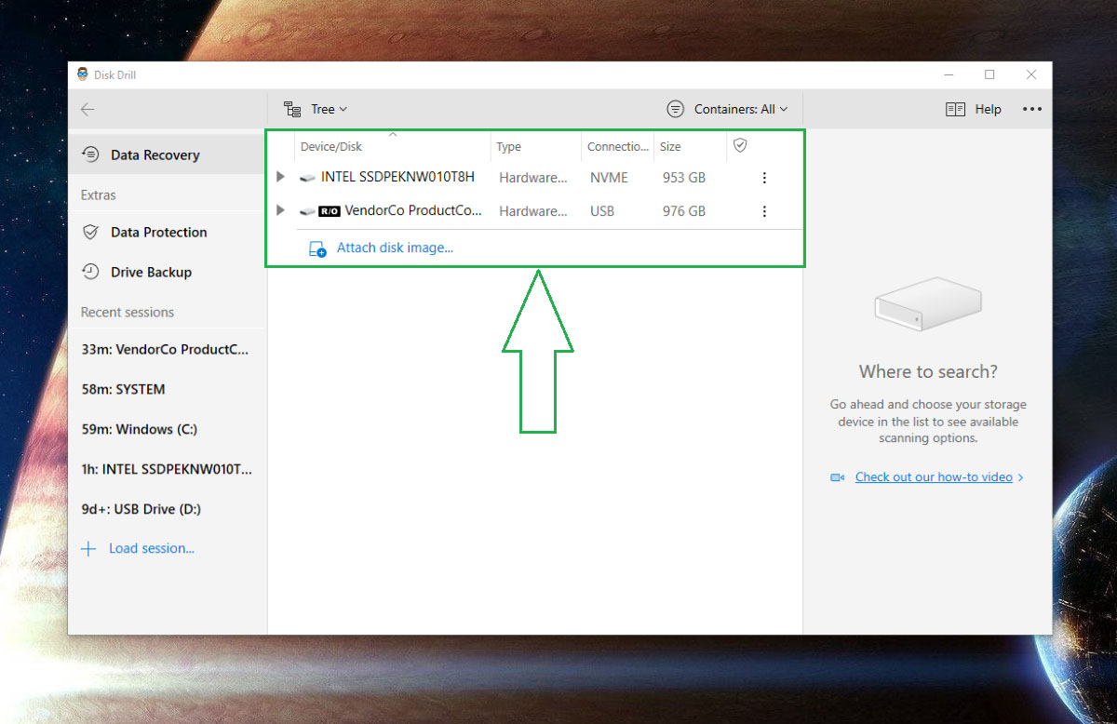Viewport: 1117px width, 724px height.
Task: Expand the VendorCo ProductCo disk row
Action: tap(280, 210)
